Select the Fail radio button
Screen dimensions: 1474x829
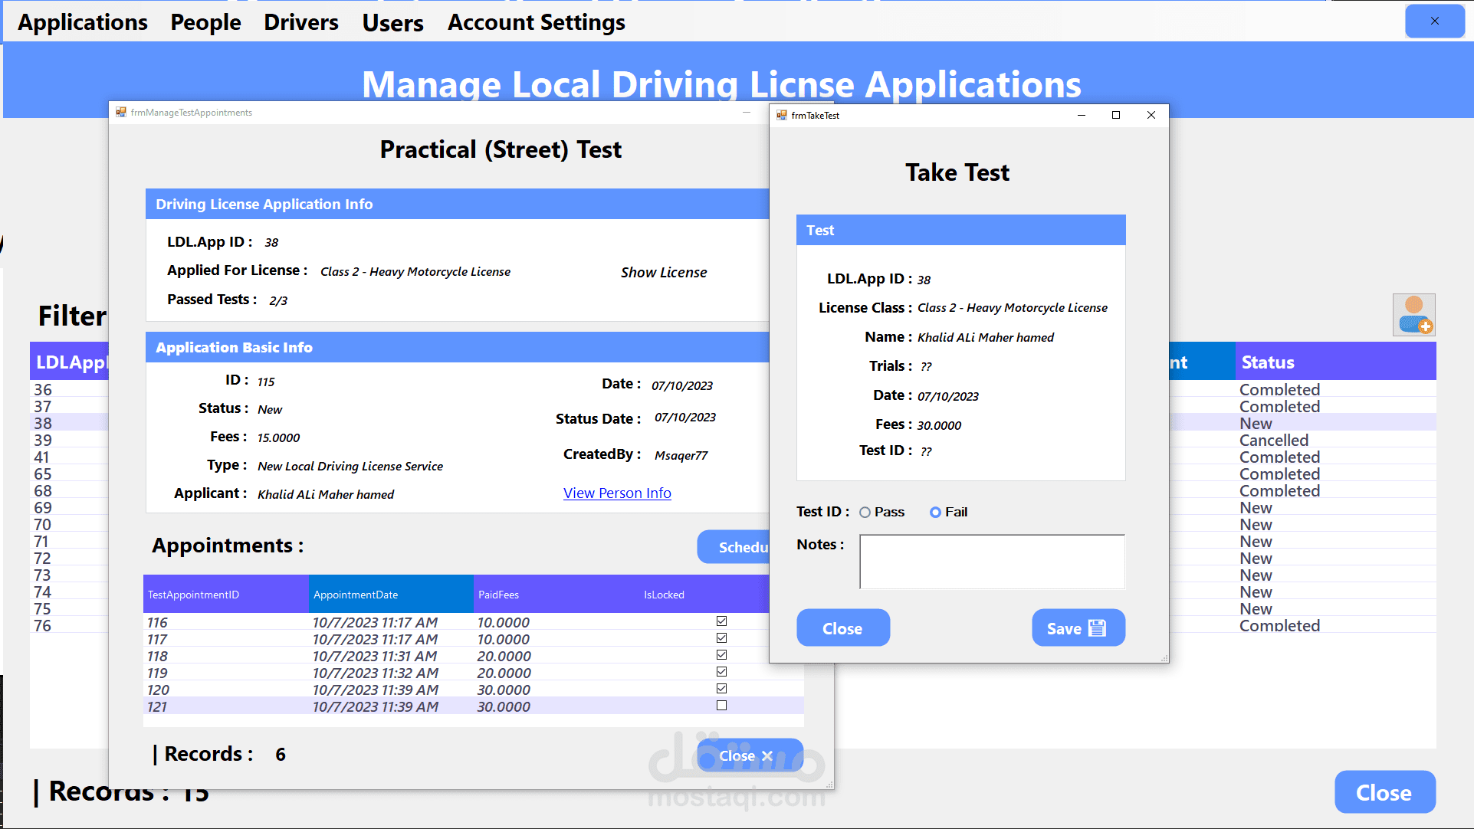pos(935,513)
